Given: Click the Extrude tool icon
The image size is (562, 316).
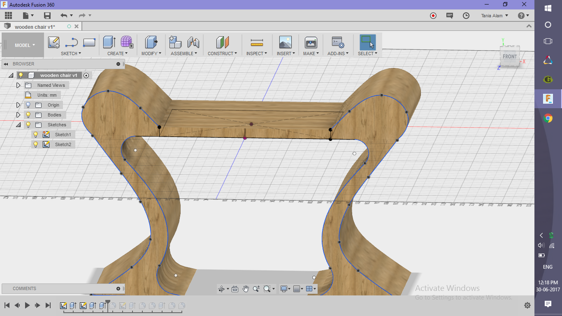Looking at the screenshot, I should coord(109,42).
